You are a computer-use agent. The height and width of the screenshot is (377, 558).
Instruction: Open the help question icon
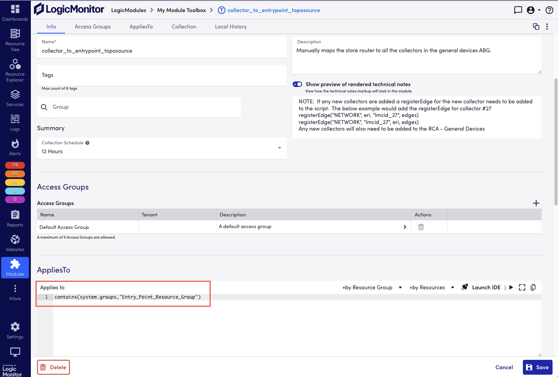pyautogui.click(x=549, y=10)
